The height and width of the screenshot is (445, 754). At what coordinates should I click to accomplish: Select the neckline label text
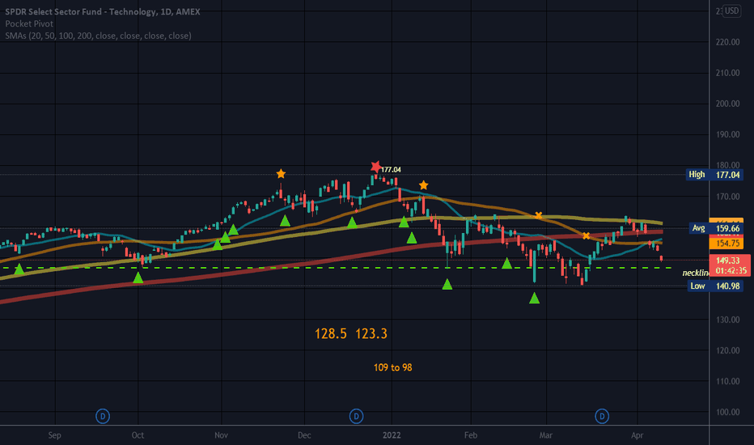[696, 273]
